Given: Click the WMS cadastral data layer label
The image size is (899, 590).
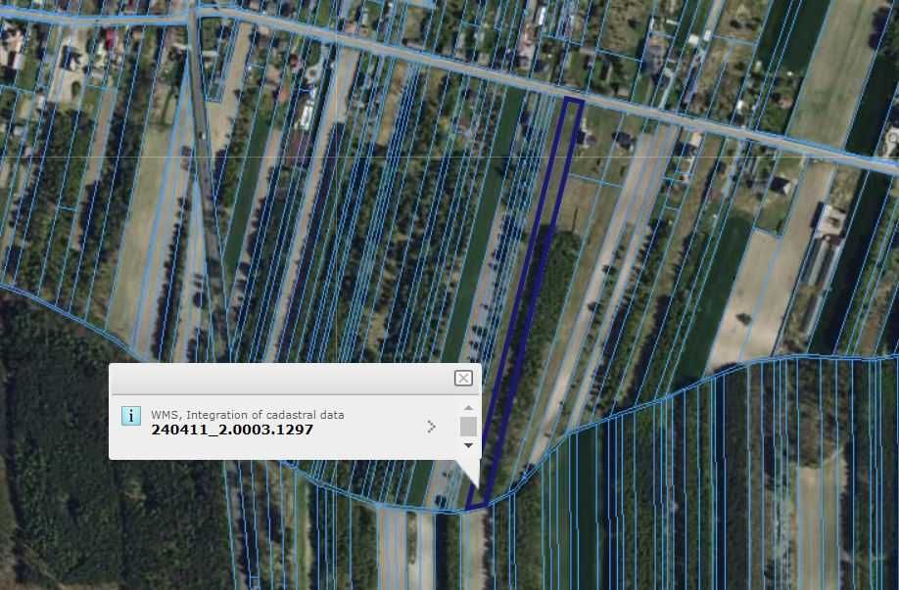Looking at the screenshot, I should click(247, 415).
